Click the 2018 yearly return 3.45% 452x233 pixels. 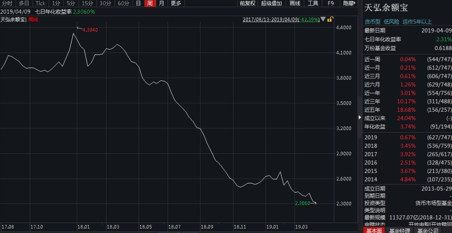[x=408, y=146]
